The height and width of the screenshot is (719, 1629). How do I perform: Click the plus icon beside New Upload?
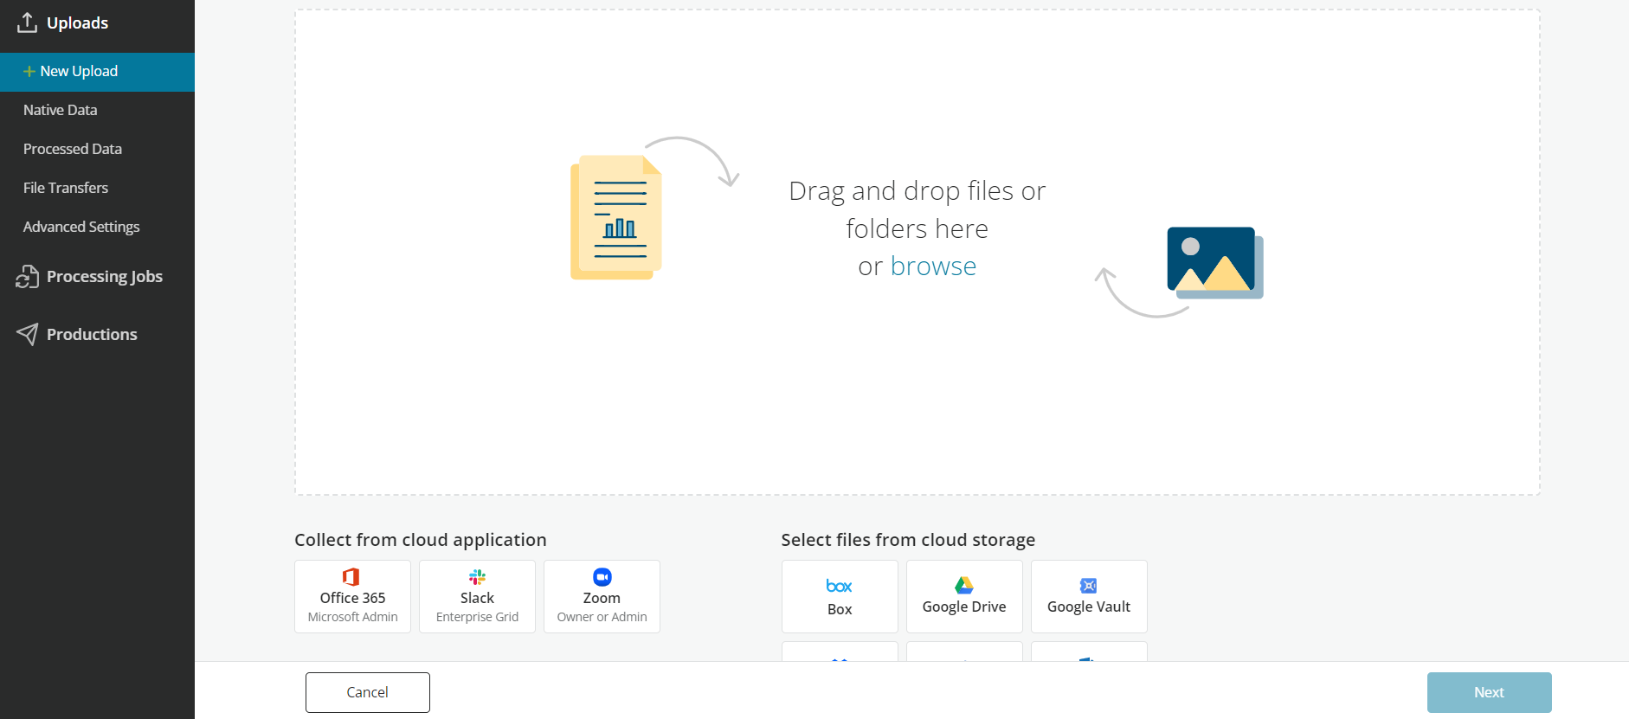[x=29, y=71]
